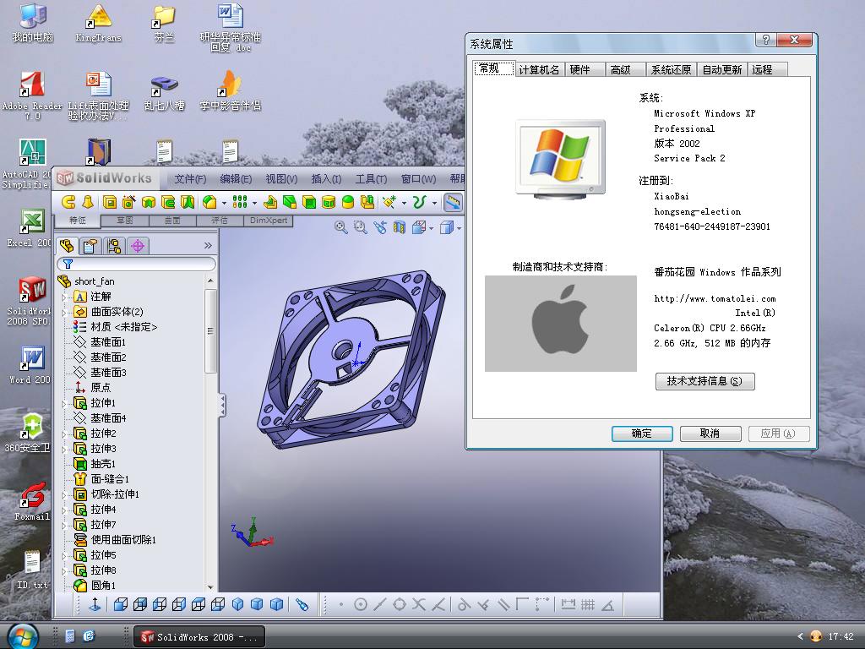The width and height of the screenshot is (865, 649).
Task: Click the Windows Start orb
Action: click(x=23, y=635)
